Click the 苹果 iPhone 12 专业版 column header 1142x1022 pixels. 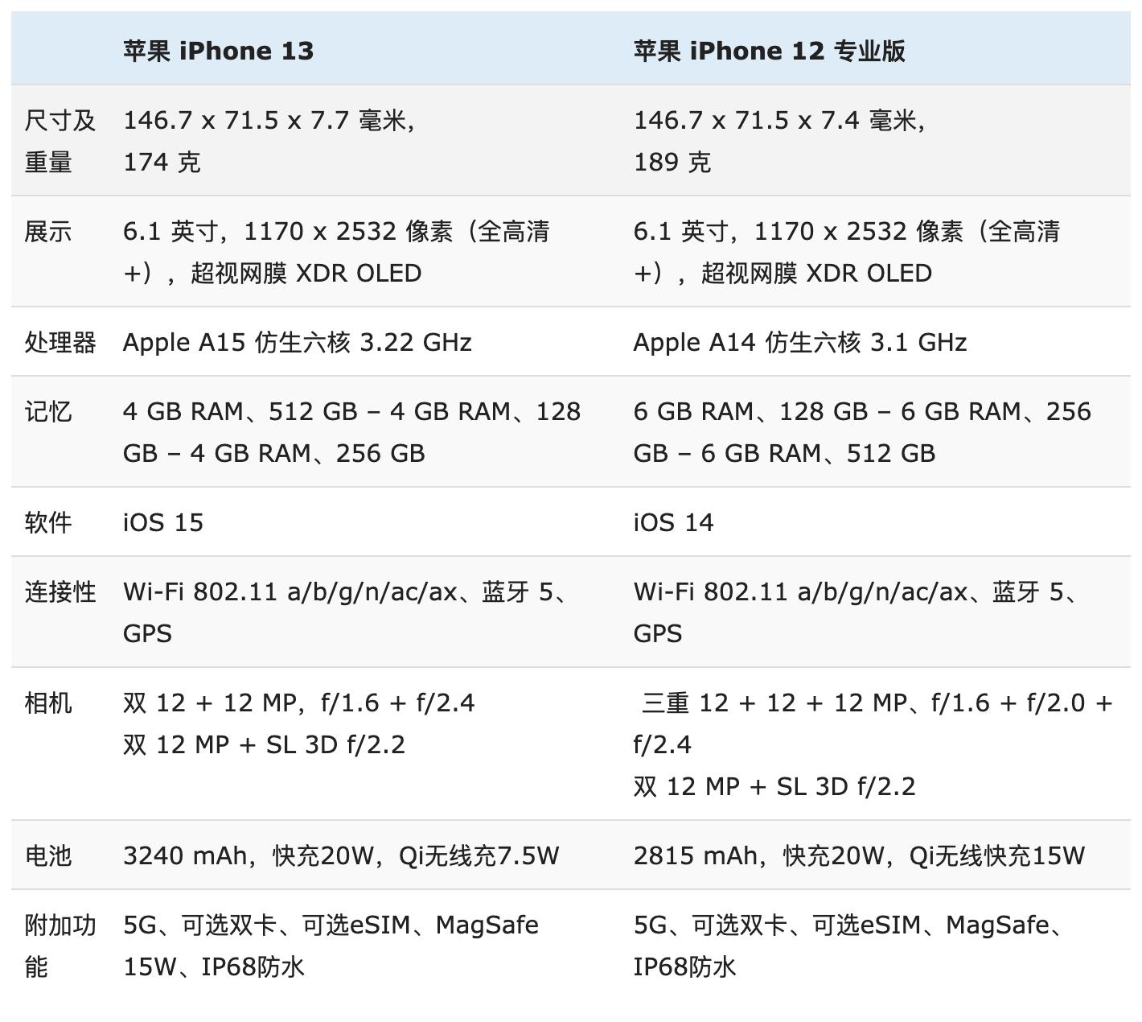(770, 51)
